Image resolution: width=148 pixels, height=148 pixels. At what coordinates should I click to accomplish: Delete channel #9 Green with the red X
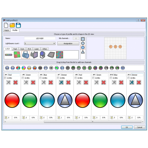pyautogui.click(x=103, y=83)
